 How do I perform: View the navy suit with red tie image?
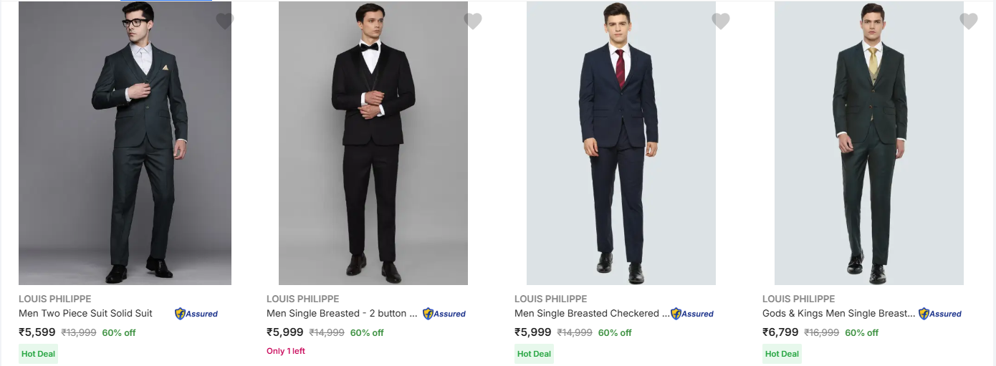click(621, 143)
